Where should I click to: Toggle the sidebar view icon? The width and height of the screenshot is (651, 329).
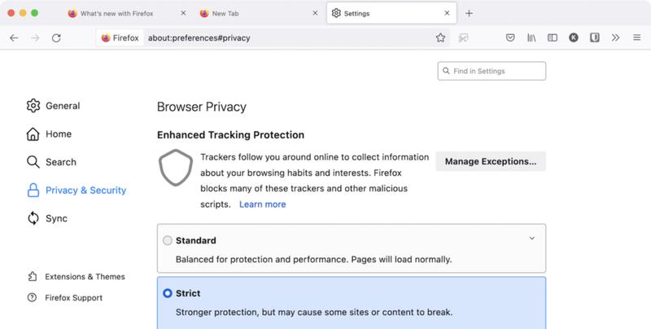click(553, 37)
